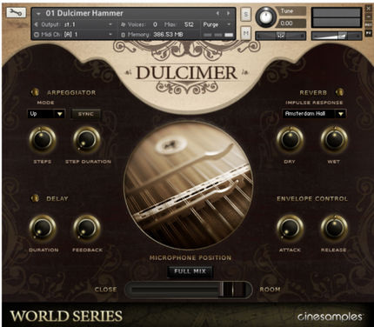Click the envelope Attack knob
Viewport: 374px width, 327px height.
click(x=290, y=228)
